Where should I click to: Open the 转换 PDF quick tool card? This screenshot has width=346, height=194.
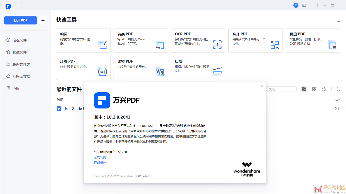point(141,41)
